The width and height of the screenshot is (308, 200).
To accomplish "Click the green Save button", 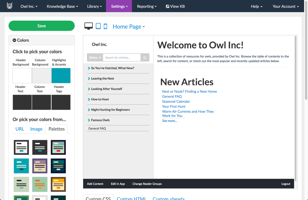I will tap(41, 26).
